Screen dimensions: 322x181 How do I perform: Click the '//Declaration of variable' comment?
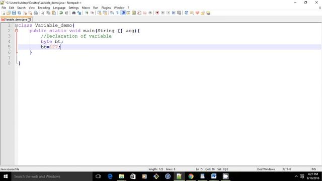(76, 36)
